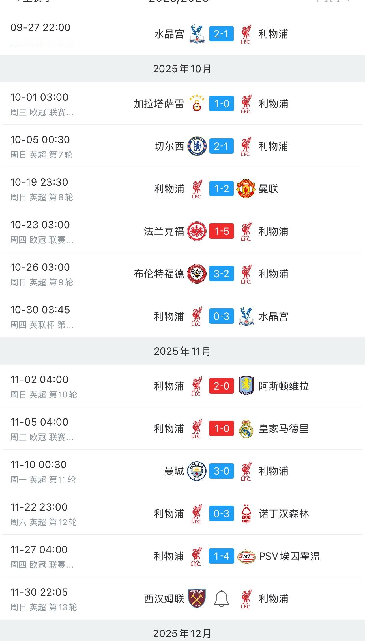Open the 曼城 team name link
This screenshot has height=641, width=365.
(x=174, y=471)
